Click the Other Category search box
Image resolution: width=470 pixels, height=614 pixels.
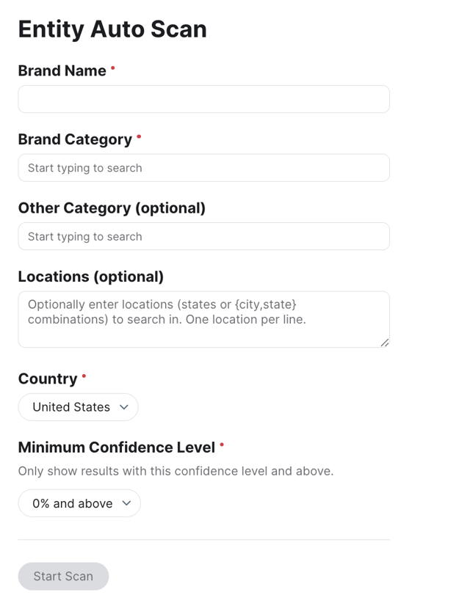click(203, 236)
